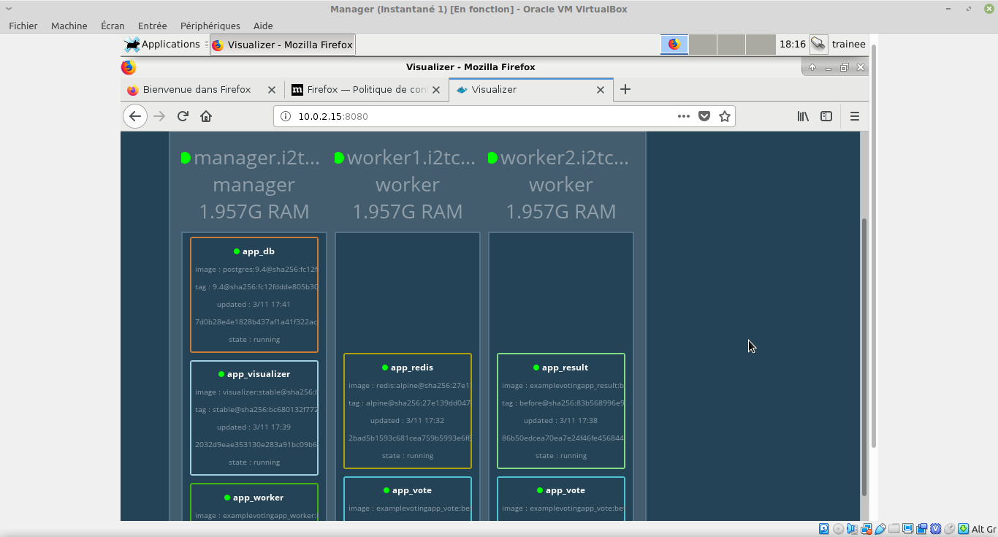Click the address bar URL field

[475, 116]
